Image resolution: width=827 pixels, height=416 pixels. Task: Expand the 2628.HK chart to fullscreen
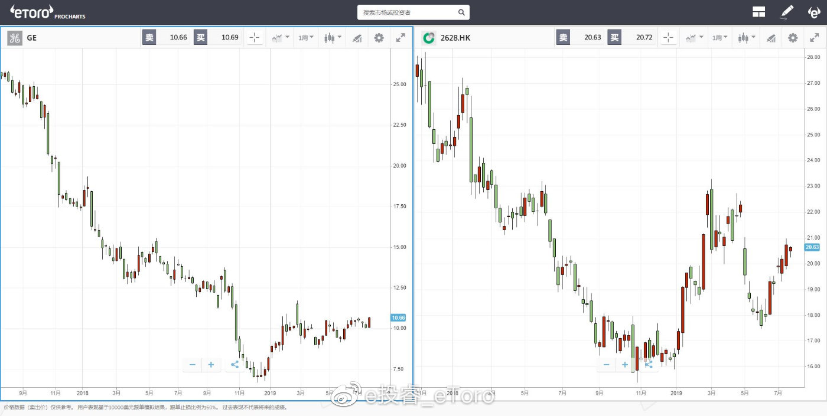(814, 38)
